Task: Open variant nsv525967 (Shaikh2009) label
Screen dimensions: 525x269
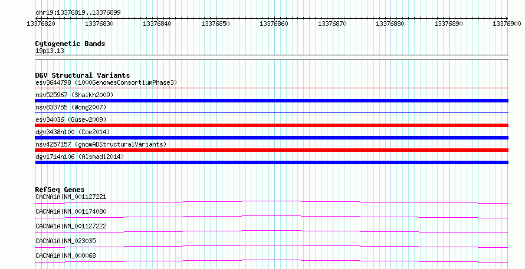Action: 74,95
